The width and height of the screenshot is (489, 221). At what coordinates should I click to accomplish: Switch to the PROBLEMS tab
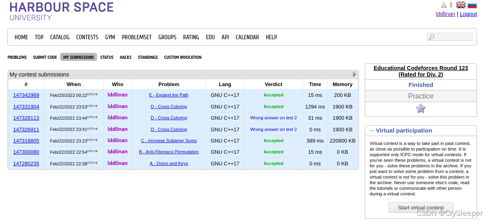[x=17, y=57]
